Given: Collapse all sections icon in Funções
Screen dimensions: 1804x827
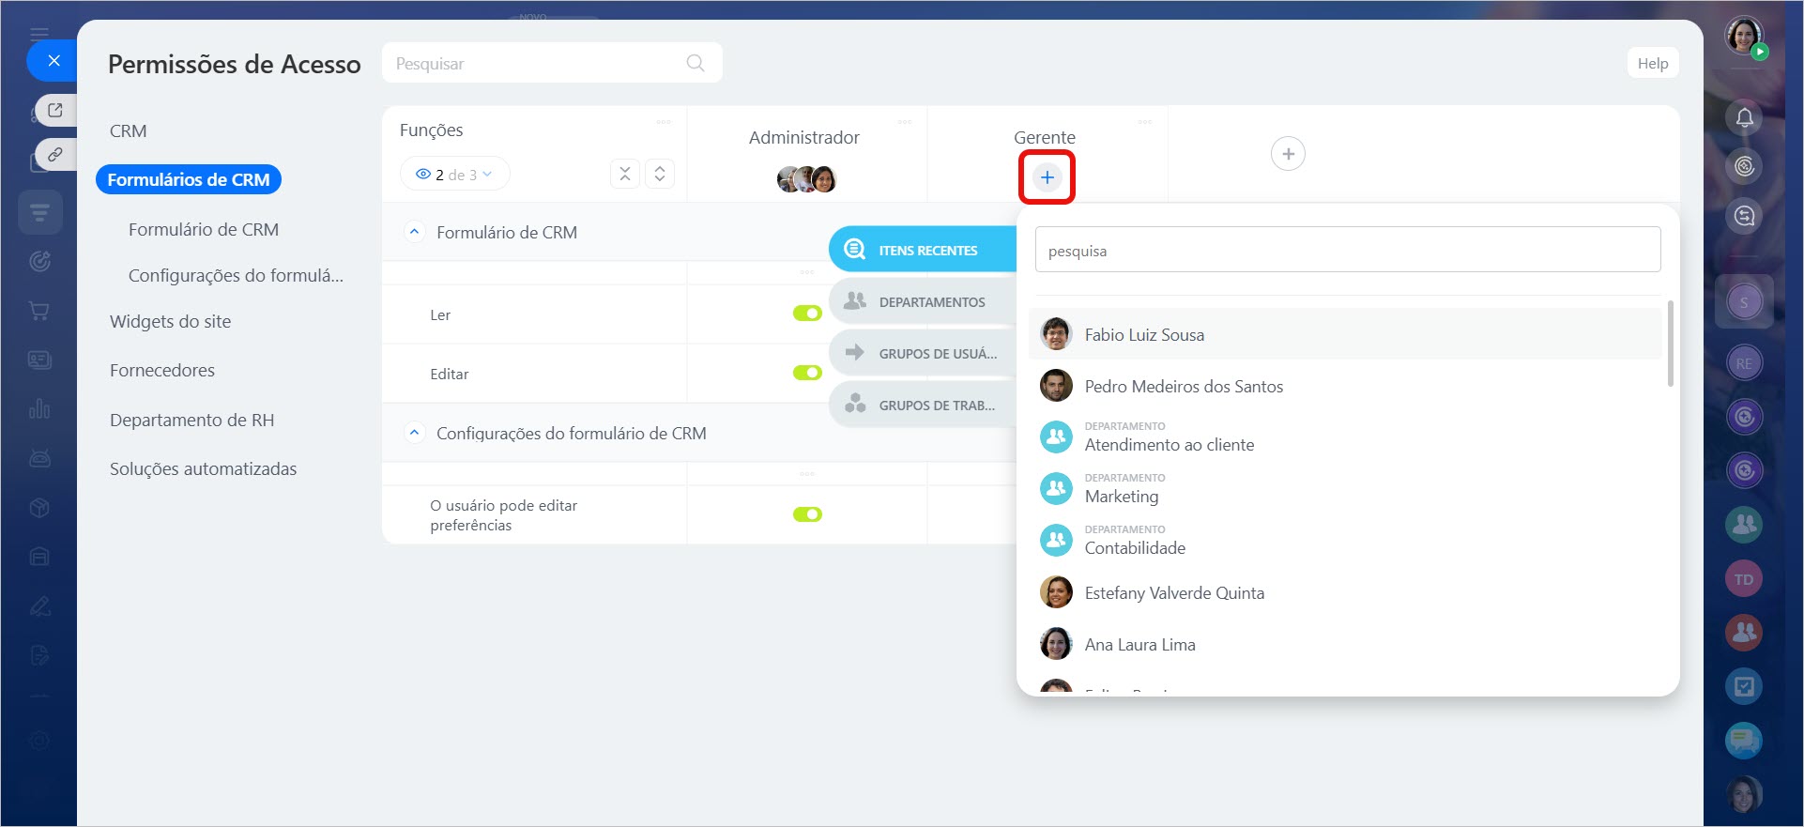Looking at the screenshot, I should click(625, 174).
